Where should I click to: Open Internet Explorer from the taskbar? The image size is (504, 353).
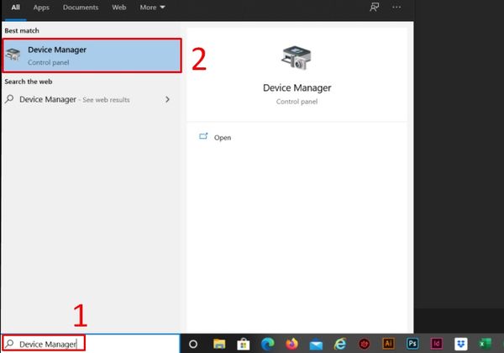(341, 344)
